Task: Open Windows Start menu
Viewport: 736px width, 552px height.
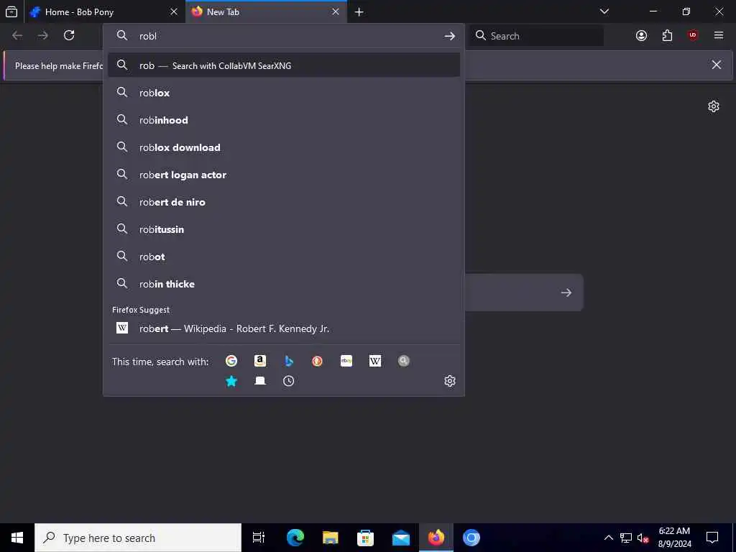Action: click(x=17, y=538)
